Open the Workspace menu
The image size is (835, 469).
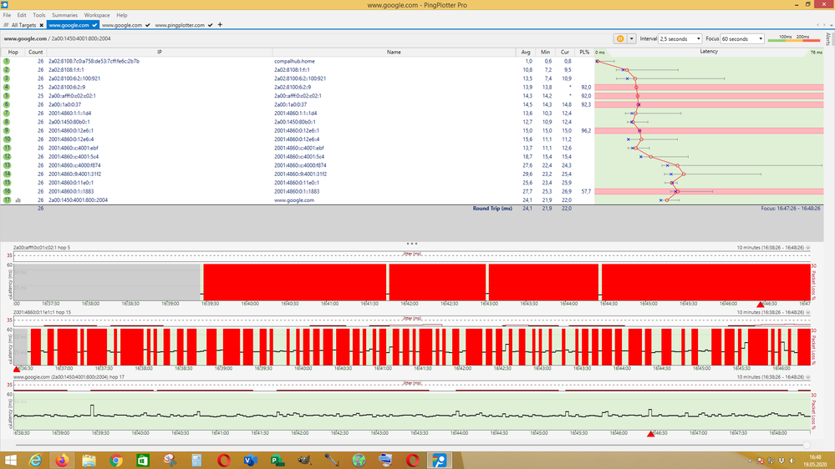tap(96, 15)
